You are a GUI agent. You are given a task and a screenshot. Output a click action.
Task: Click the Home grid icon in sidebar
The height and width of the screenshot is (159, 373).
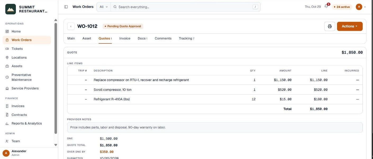(7, 31)
